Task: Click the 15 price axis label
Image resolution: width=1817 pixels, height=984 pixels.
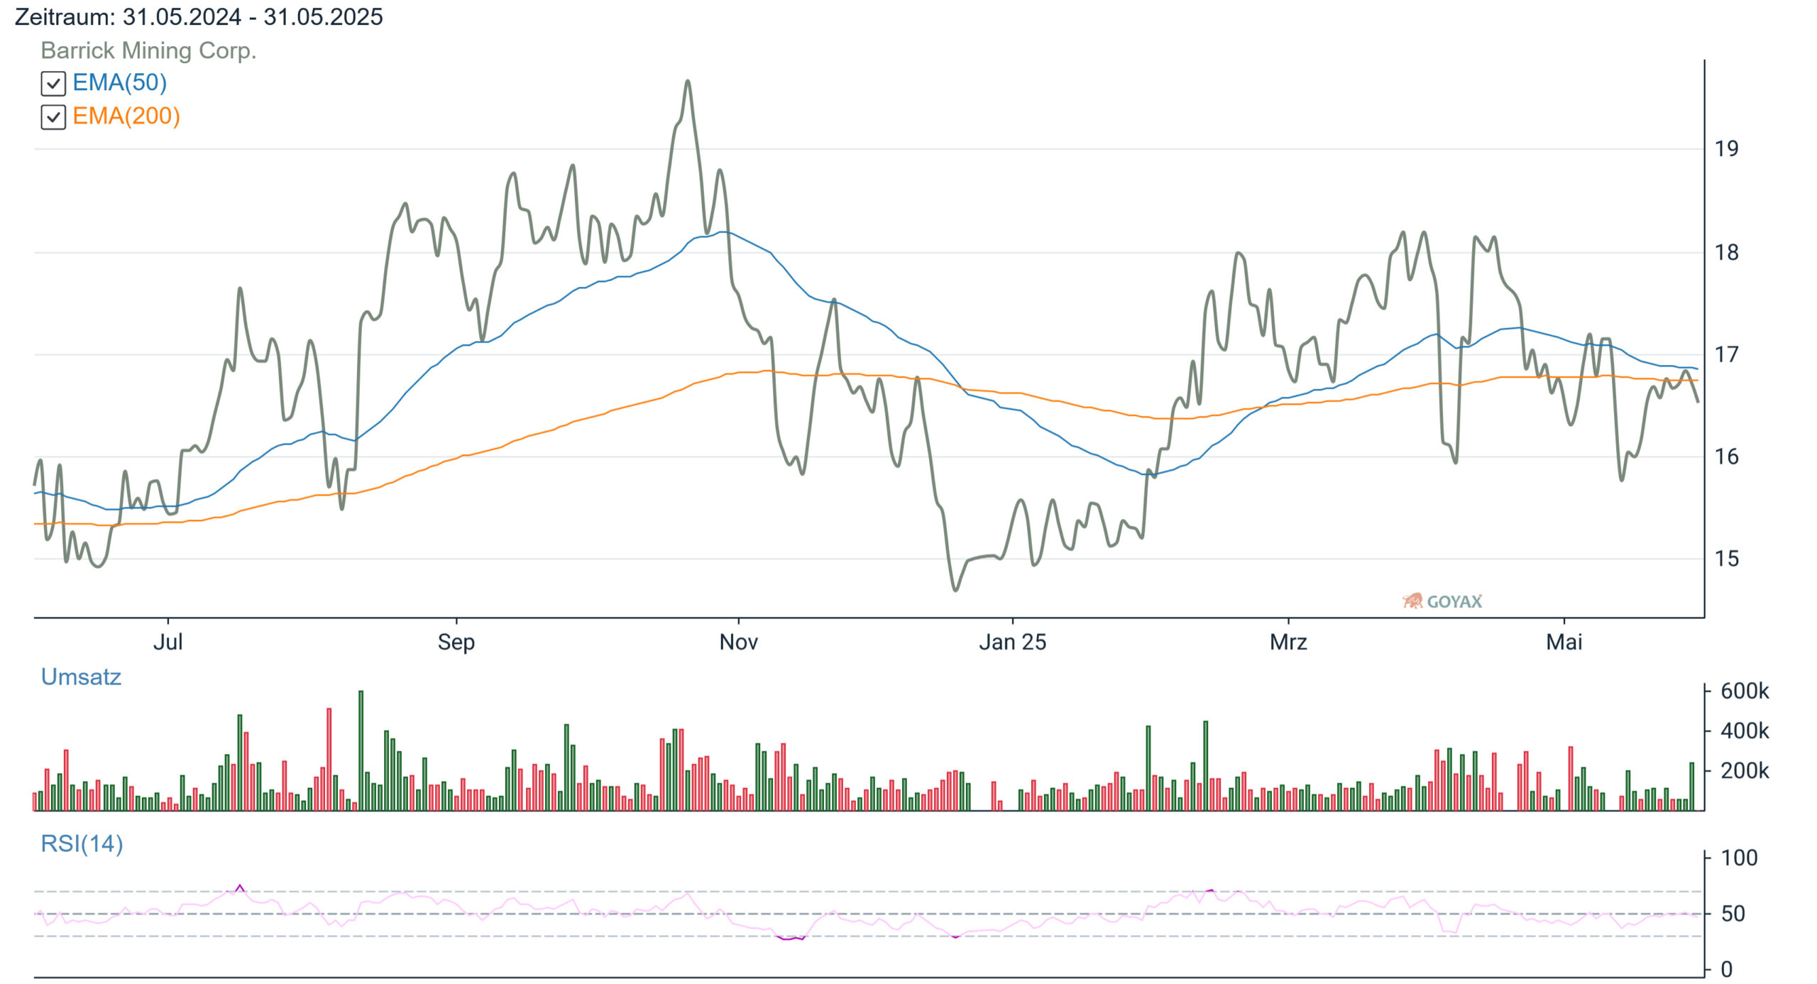Action: (1727, 559)
